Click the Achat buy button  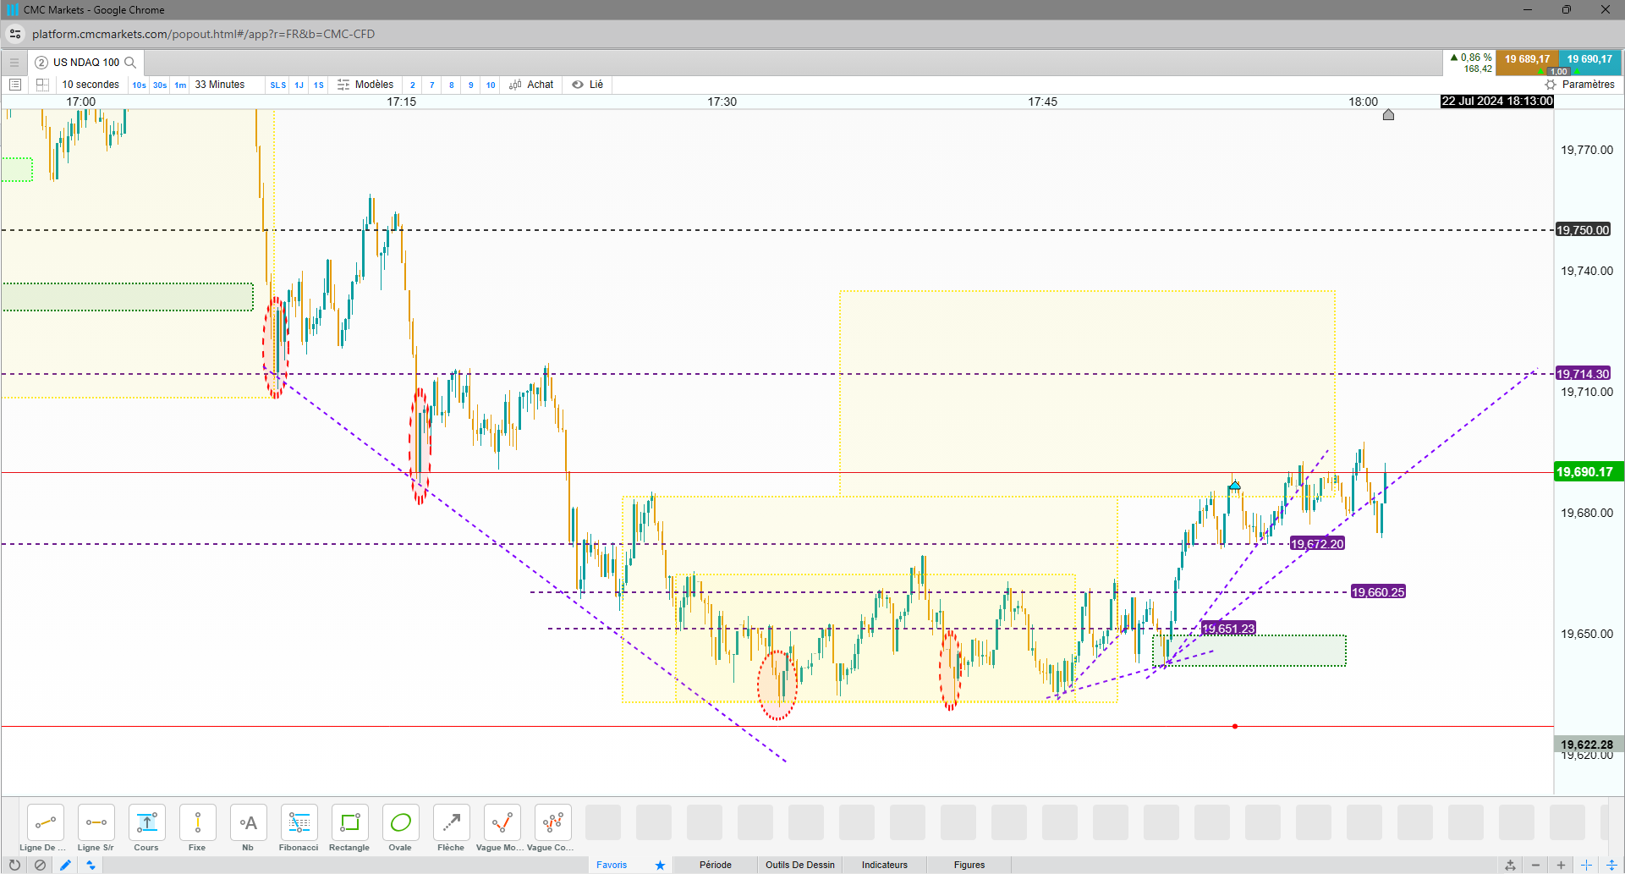coord(531,85)
